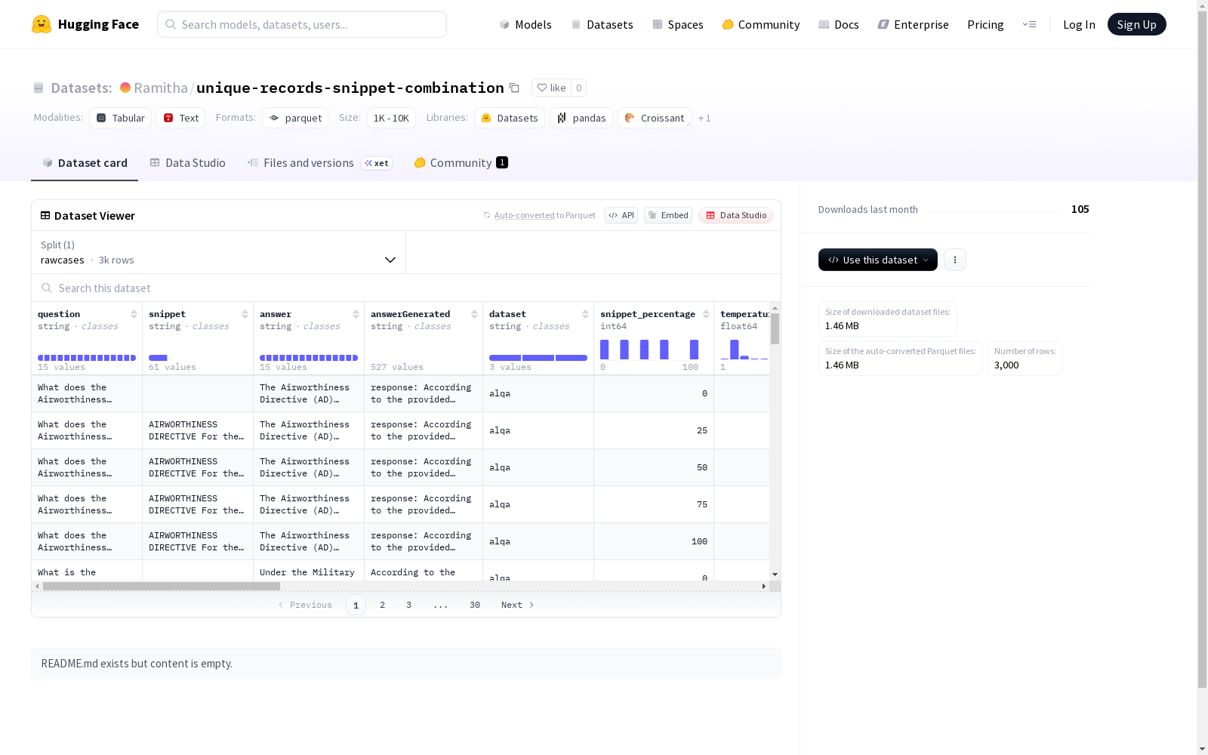This screenshot has height=755, width=1208.
Task: Click the pandas library tag
Action: [581, 118]
